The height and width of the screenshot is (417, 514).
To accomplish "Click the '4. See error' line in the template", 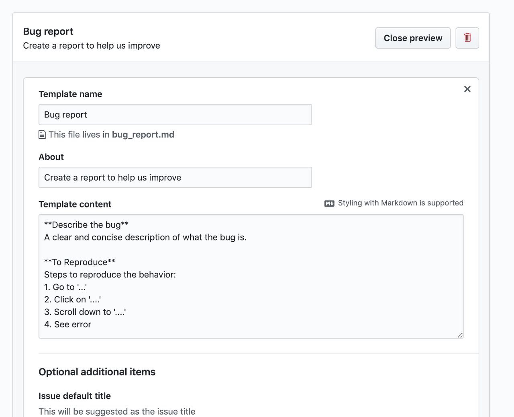I will (68, 325).
